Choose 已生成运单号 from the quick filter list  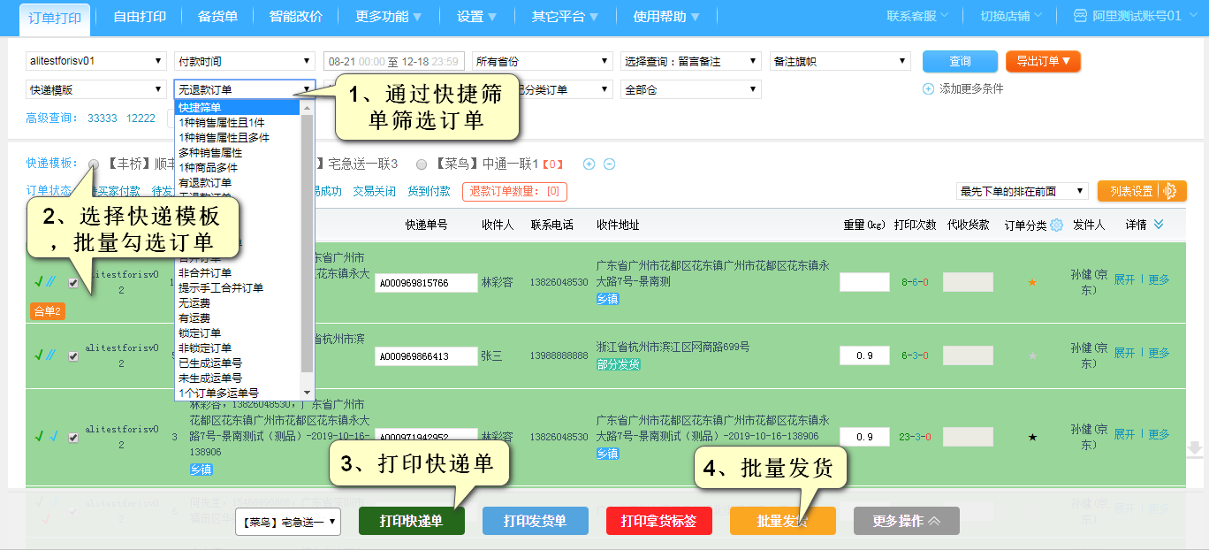pyautogui.click(x=210, y=363)
